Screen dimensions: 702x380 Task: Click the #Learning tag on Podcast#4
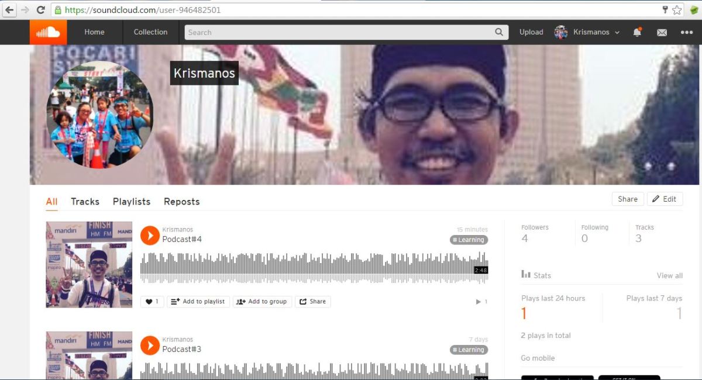(x=469, y=240)
